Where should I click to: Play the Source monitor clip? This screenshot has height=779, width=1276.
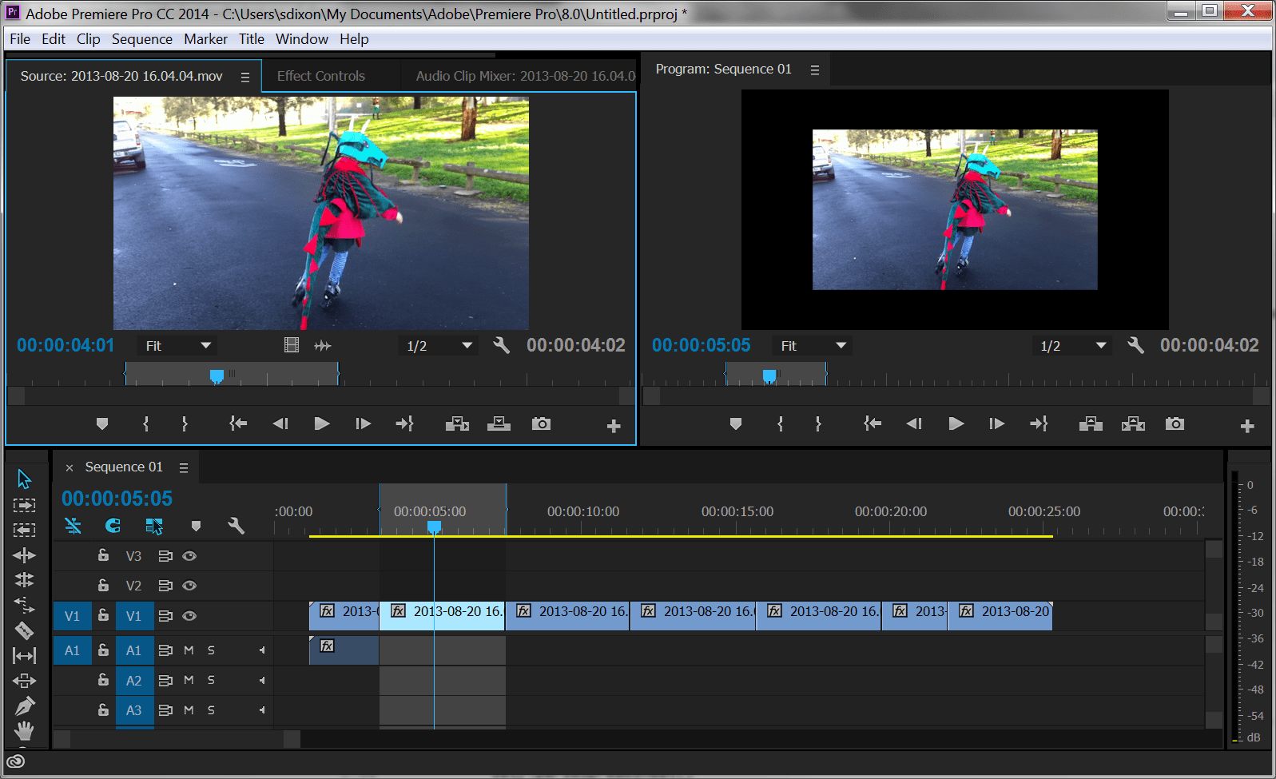coord(322,423)
